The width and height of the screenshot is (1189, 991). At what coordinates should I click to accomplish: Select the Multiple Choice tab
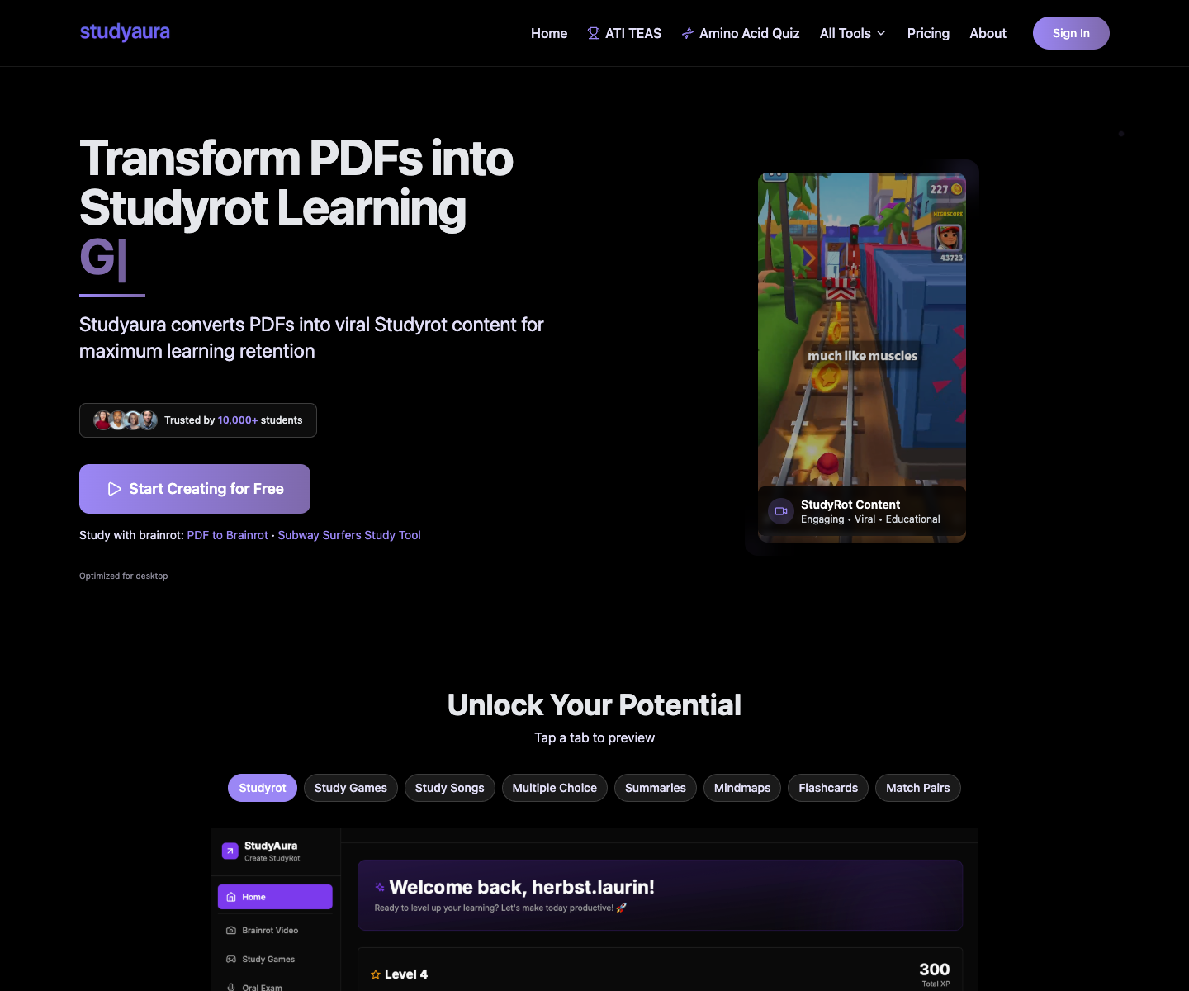coord(555,788)
